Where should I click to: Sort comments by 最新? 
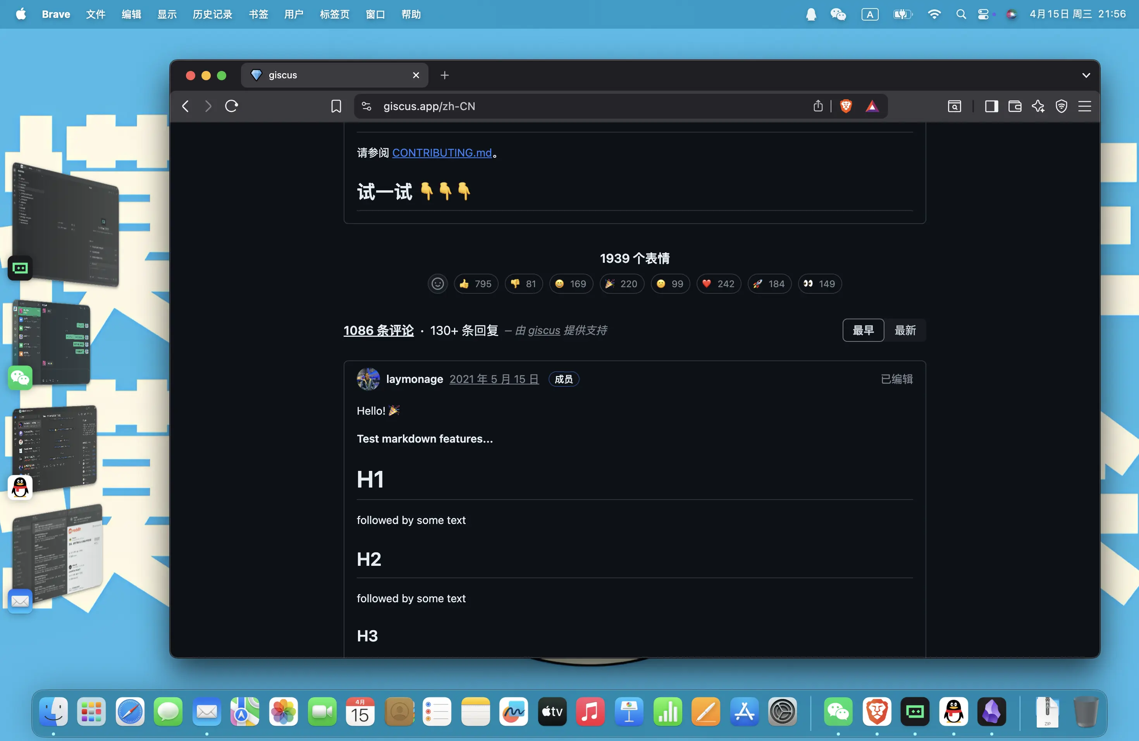pyautogui.click(x=905, y=330)
